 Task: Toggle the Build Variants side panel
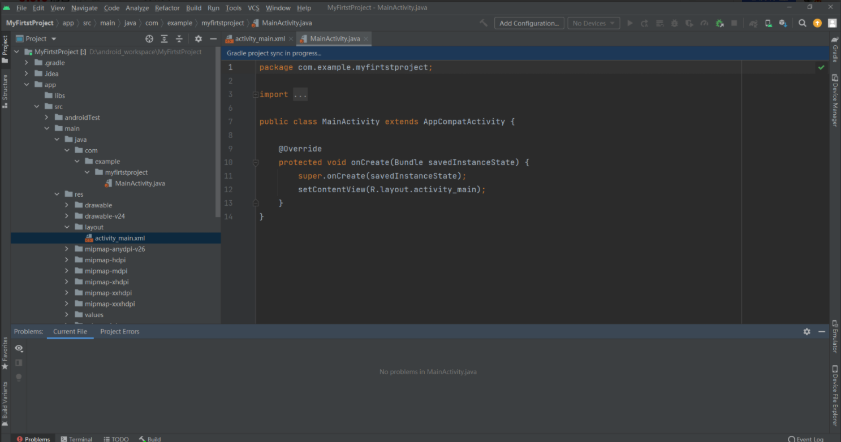point(5,402)
